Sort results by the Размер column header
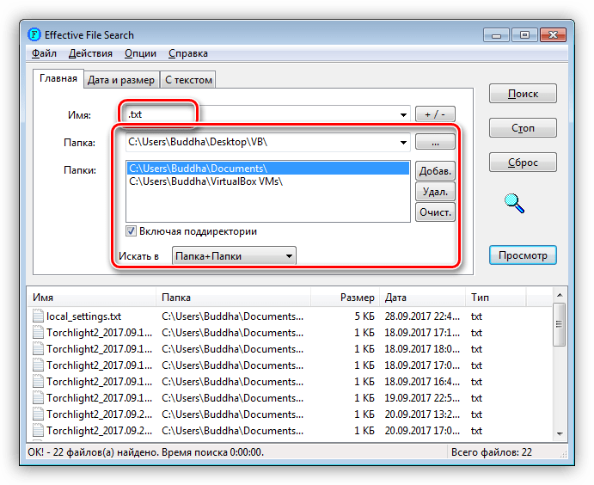The image size is (594, 485). tap(346, 298)
